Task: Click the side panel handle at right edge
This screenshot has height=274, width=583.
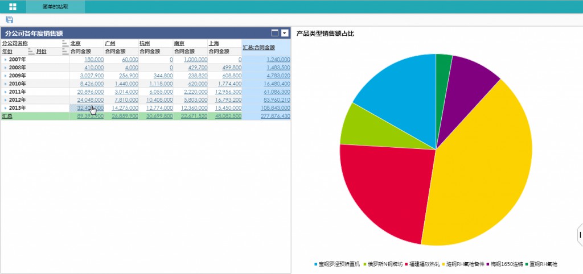Action: (x=580, y=234)
